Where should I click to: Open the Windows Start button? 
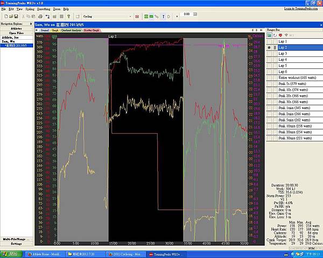[11, 254]
